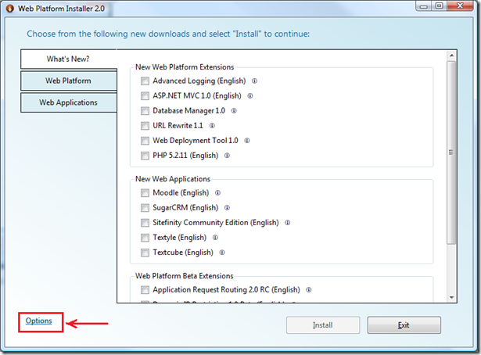Image resolution: width=481 pixels, height=355 pixels.
Task: Open info icon for Textcube (English)
Action: coord(222,253)
